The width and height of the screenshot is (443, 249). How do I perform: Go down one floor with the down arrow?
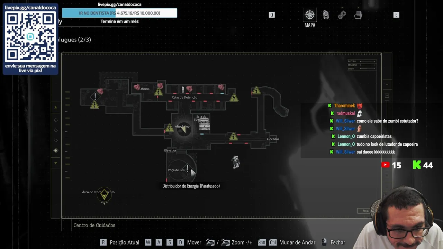click(56, 163)
